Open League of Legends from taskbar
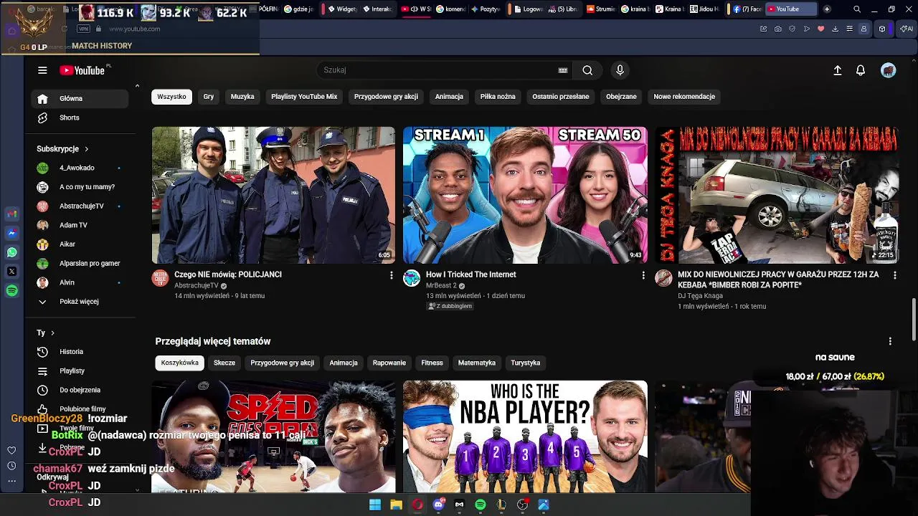Screen dimensions: 918x516 point(501,505)
